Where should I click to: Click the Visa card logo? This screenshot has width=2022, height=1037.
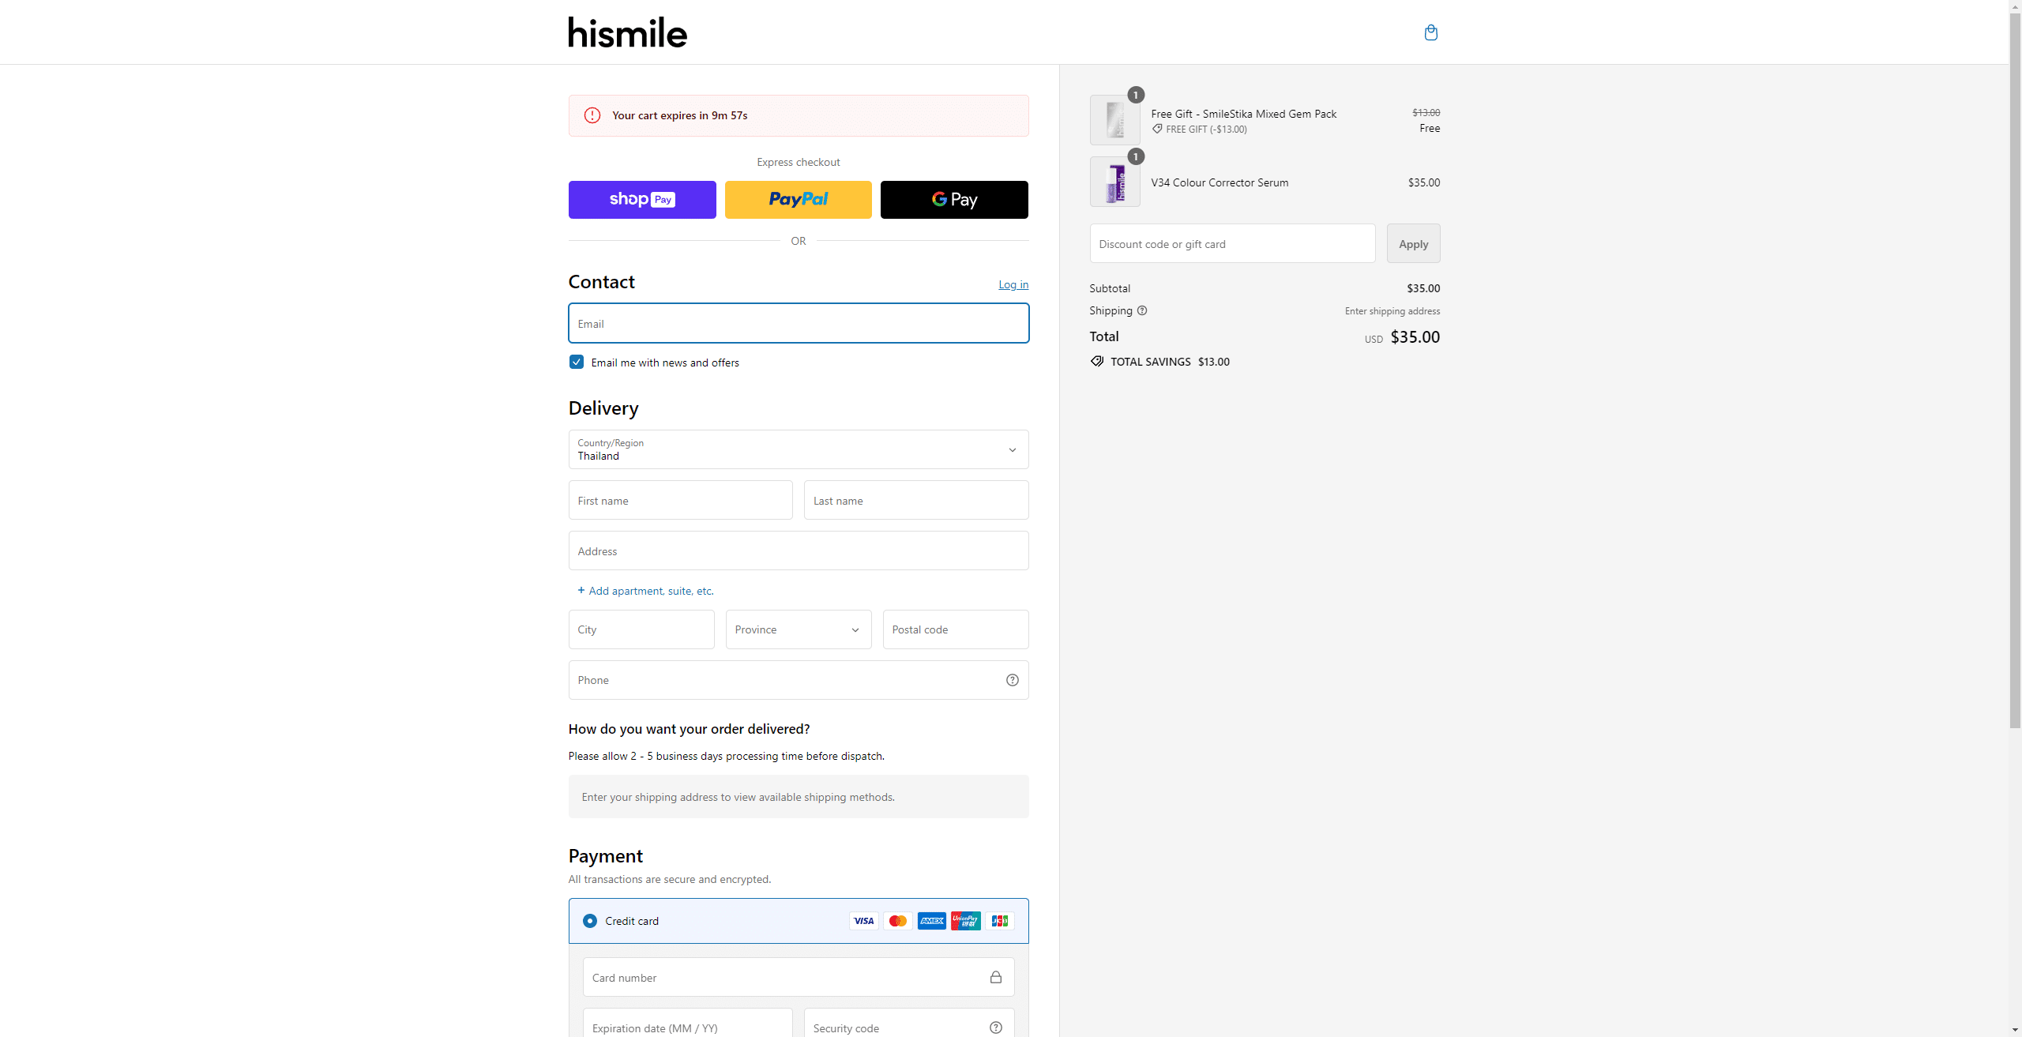pyautogui.click(x=863, y=921)
